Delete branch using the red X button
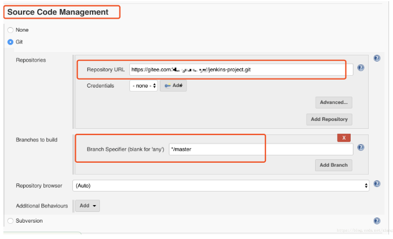Image resolution: width=393 pixels, height=239 pixels. pyautogui.click(x=344, y=137)
